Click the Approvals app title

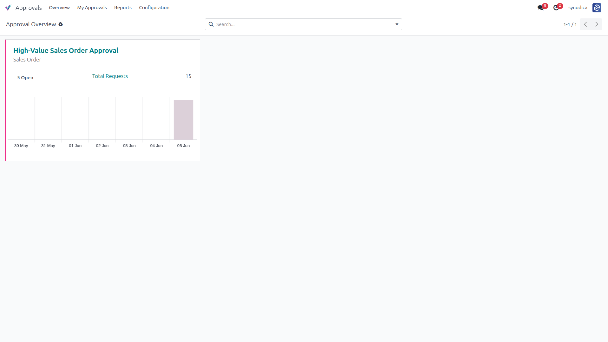(x=29, y=8)
